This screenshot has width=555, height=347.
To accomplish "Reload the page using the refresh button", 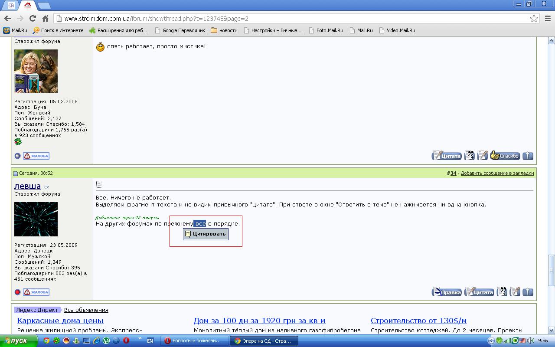I will pyautogui.click(x=33, y=19).
